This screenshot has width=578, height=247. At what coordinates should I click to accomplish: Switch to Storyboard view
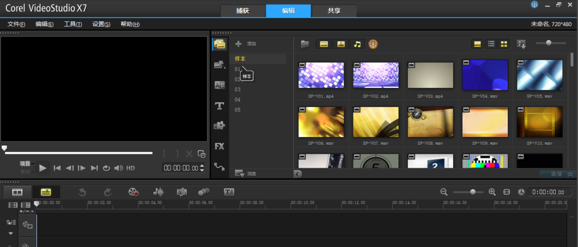point(17,192)
